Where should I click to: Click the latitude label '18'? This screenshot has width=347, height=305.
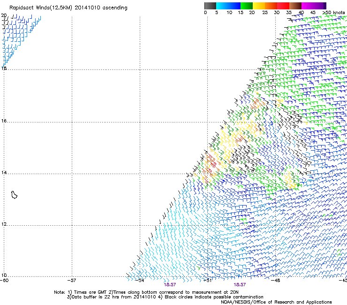(x=4, y=68)
